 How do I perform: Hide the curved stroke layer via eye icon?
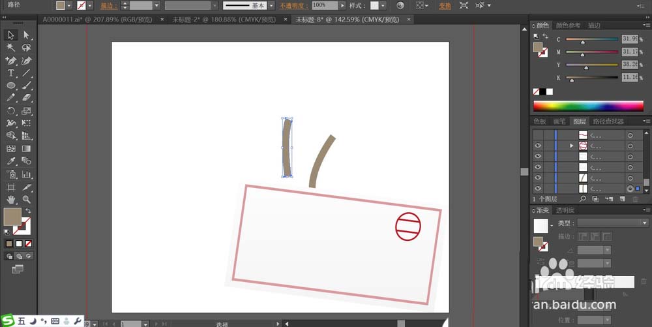click(538, 178)
